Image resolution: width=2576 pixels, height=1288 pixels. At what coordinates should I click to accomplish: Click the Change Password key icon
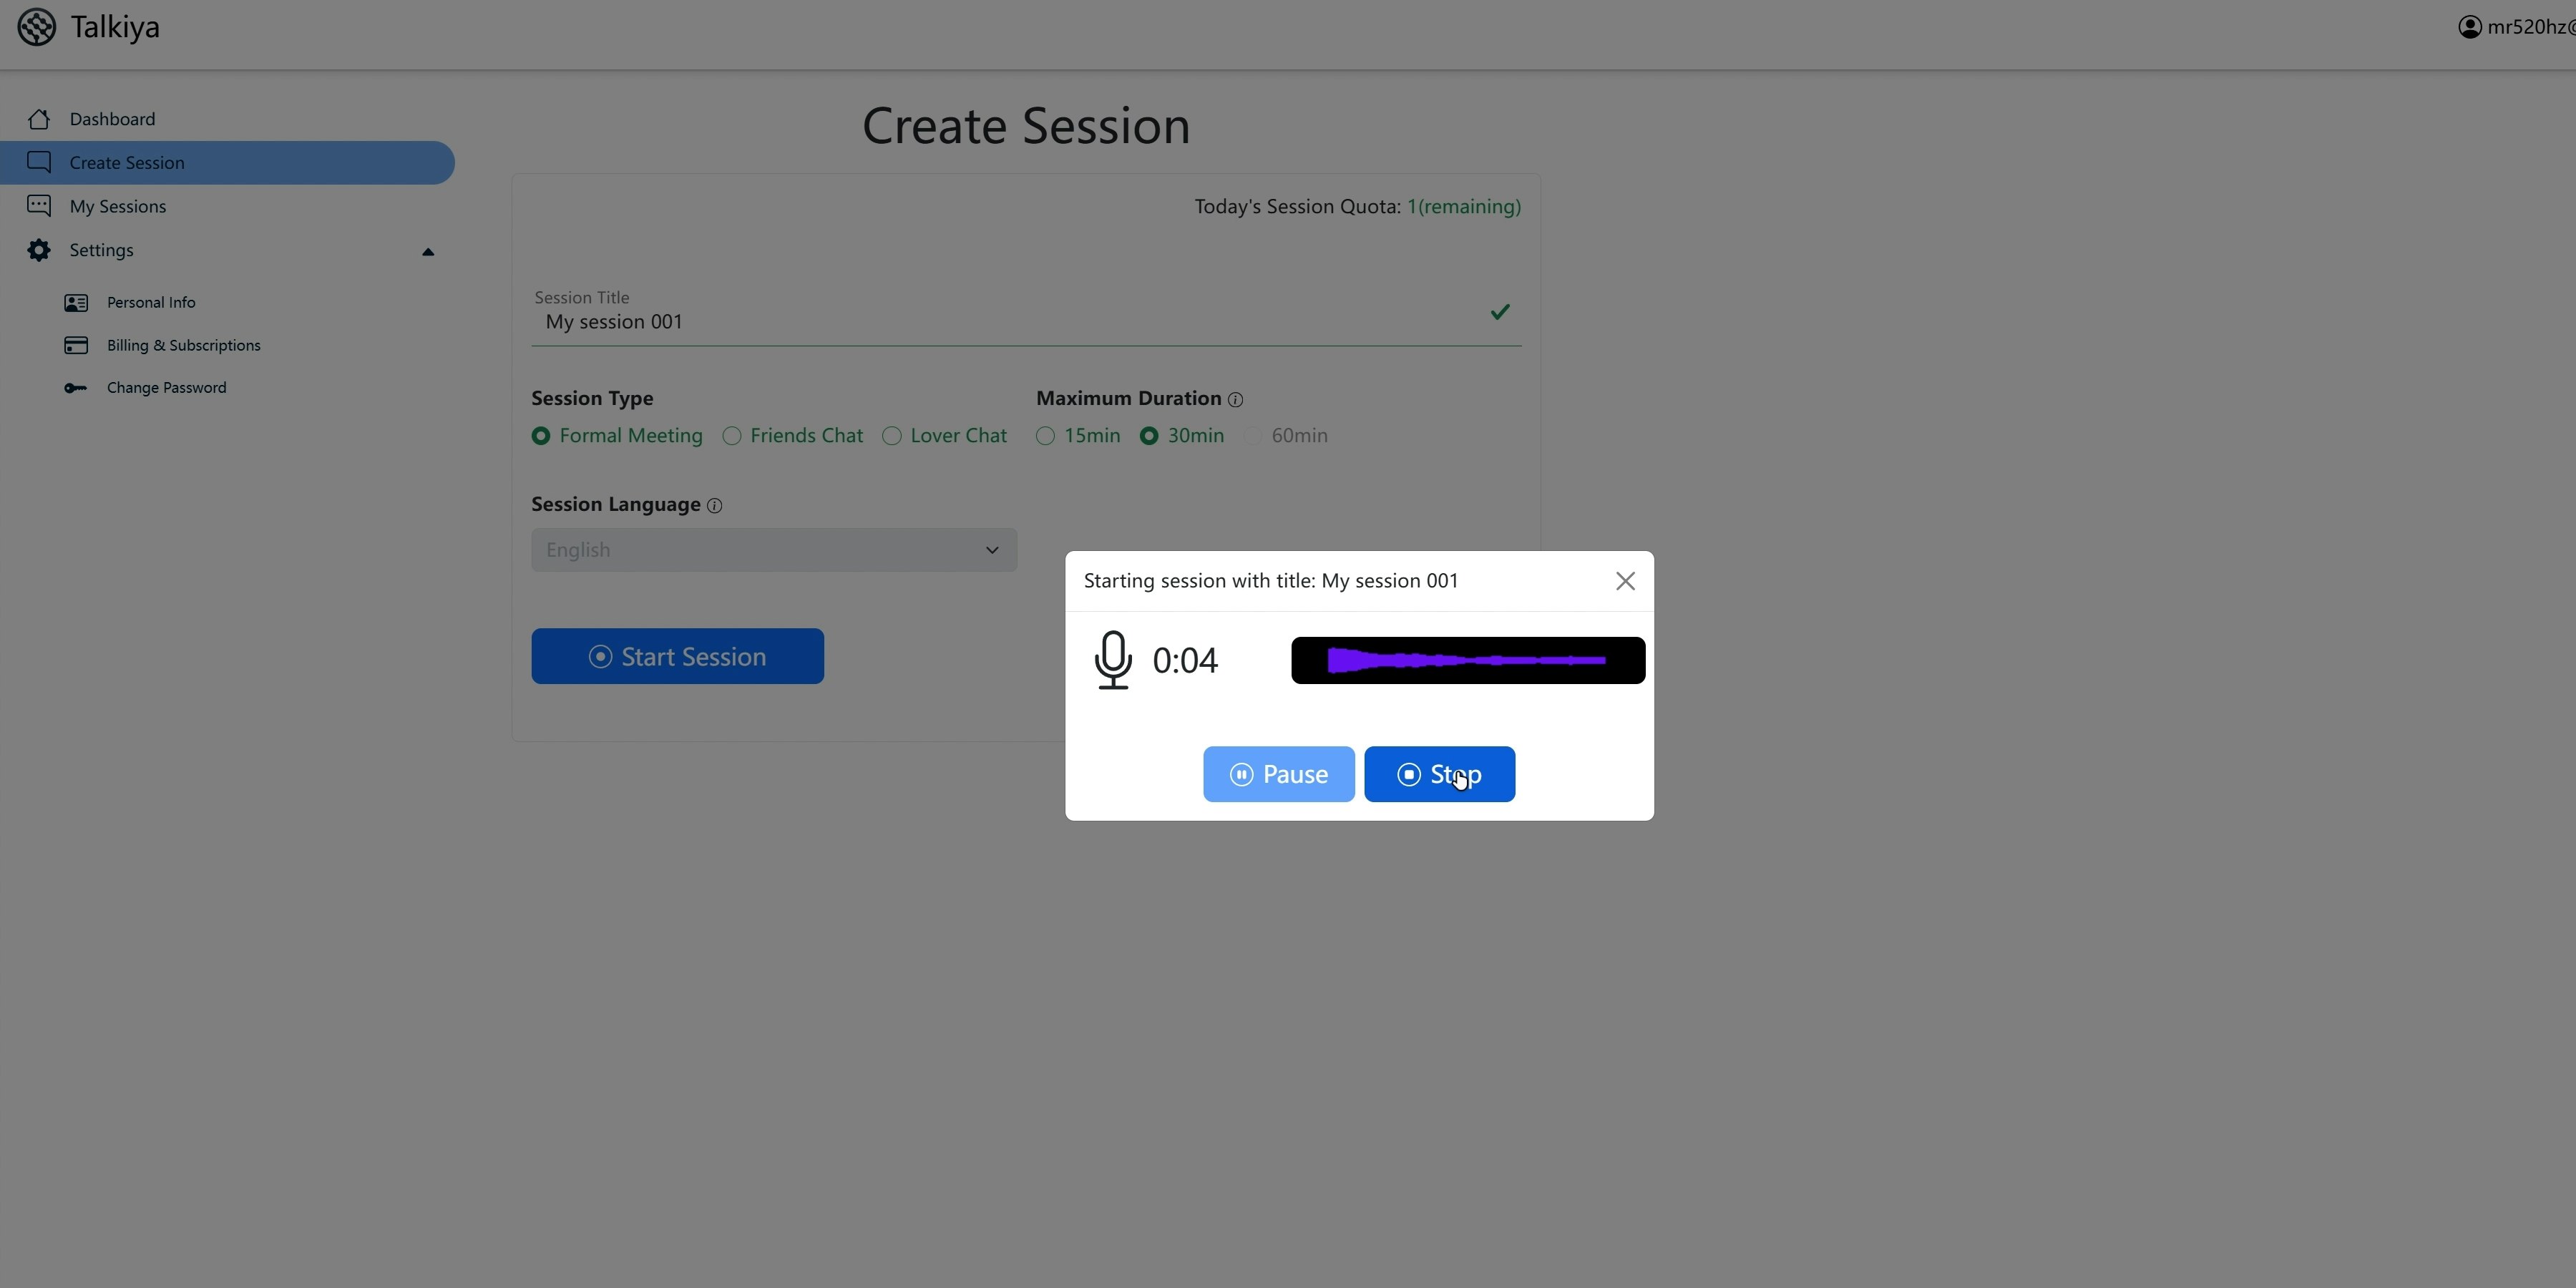click(x=76, y=388)
